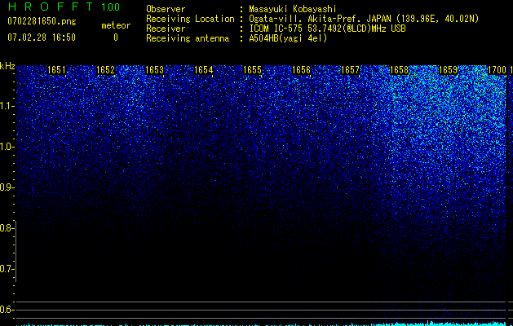
Task: Click the 1652 time marker
Action: [x=106, y=70]
